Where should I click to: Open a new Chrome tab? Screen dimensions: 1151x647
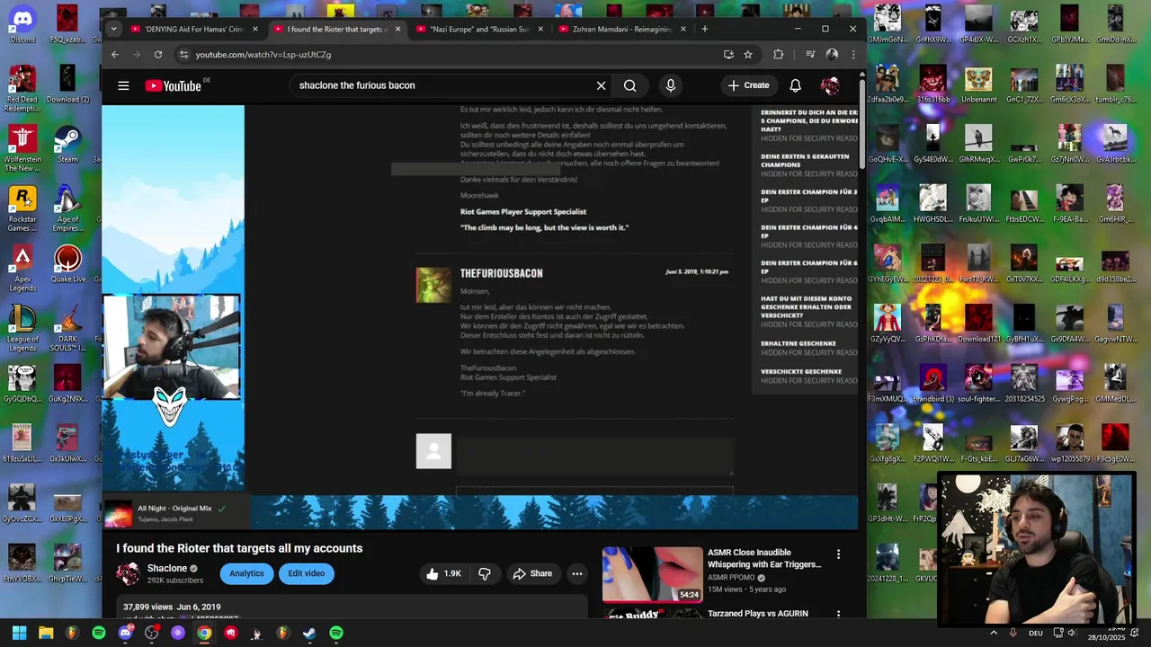[704, 29]
